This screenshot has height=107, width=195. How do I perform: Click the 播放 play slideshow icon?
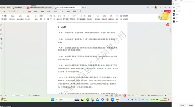coord(36,17)
